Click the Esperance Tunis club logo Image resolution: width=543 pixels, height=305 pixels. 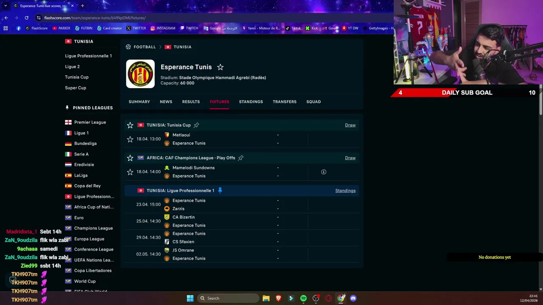(140, 74)
